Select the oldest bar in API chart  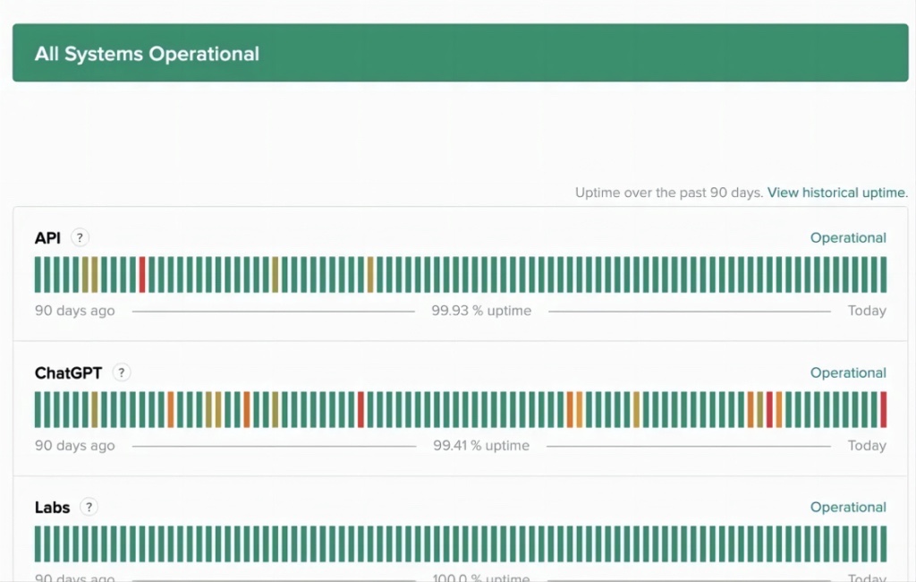(x=38, y=274)
